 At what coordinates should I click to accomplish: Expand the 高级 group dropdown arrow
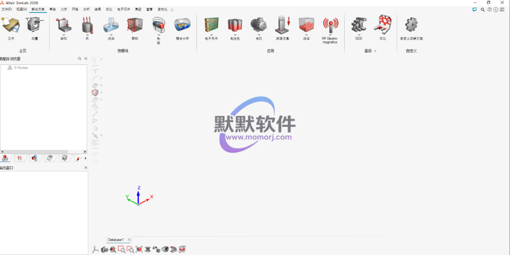pos(376,51)
